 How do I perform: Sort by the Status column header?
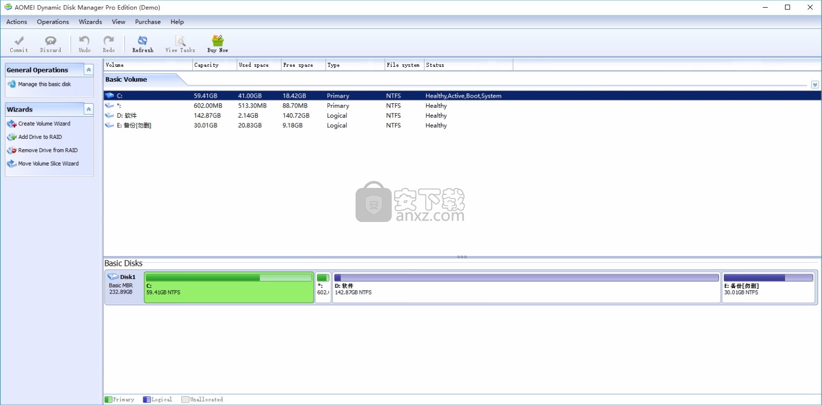click(x=469, y=65)
